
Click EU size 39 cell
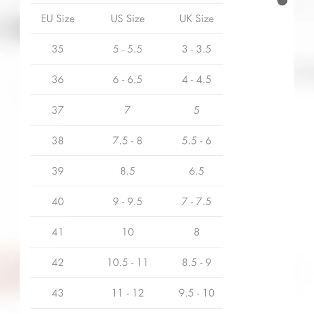[58, 171]
